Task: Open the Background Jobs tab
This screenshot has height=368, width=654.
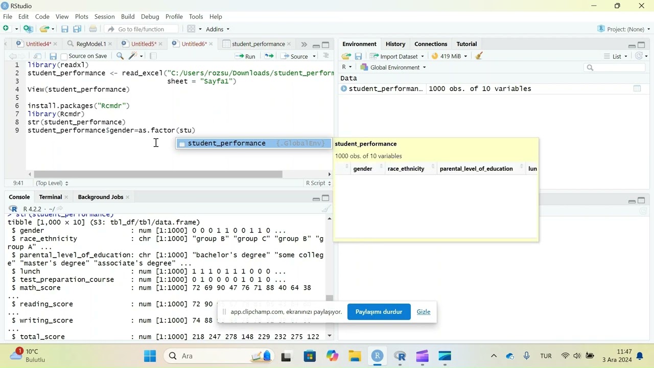Action: [101, 197]
